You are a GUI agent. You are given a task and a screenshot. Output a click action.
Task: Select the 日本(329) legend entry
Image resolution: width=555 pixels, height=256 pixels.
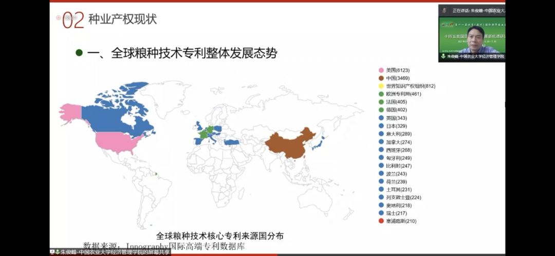click(x=396, y=126)
